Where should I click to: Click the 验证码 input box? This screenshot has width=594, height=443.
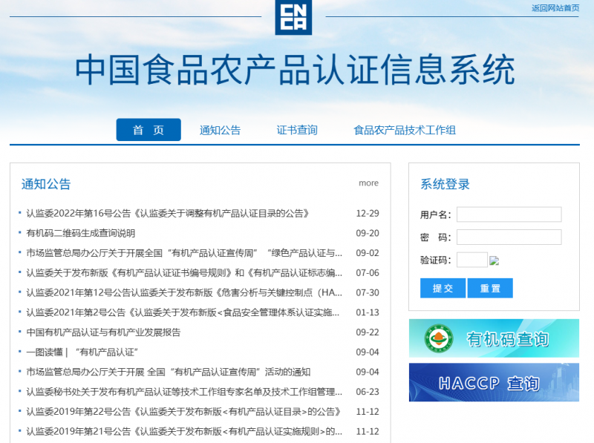[x=471, y=260]
